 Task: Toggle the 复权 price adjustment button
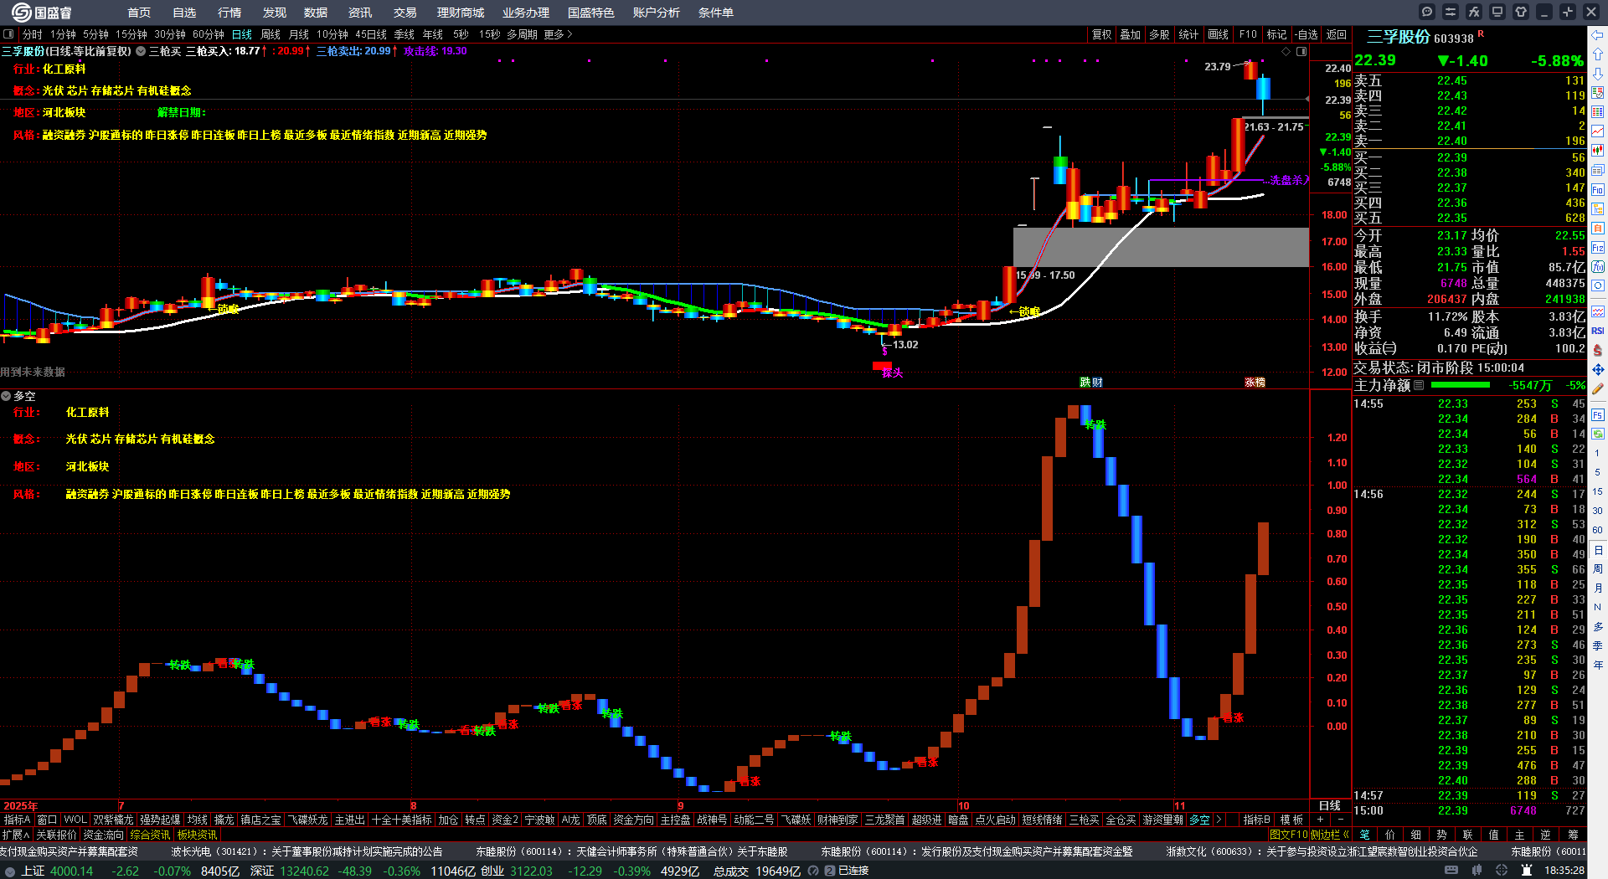(x=1101, y=34)
